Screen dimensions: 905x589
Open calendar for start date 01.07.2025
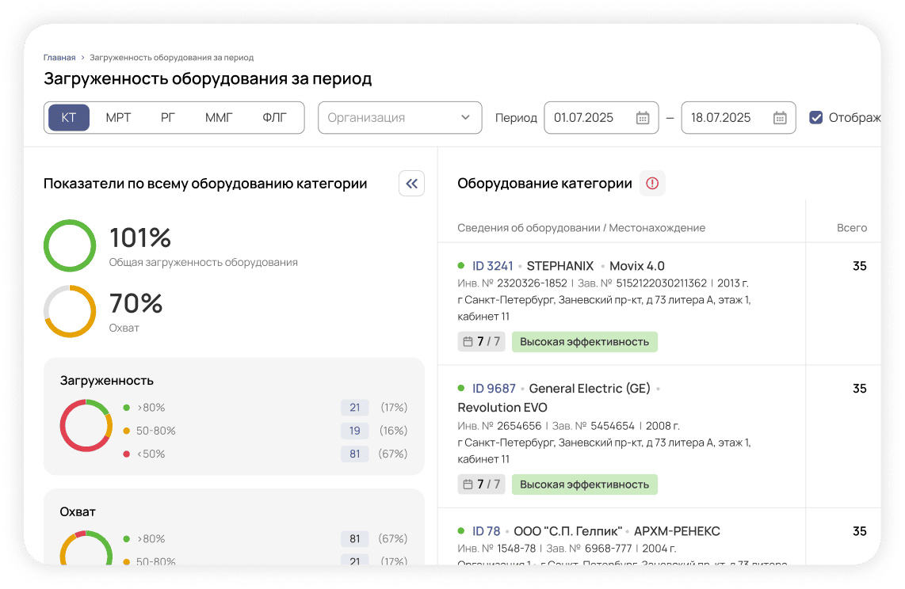pos(643,118)
